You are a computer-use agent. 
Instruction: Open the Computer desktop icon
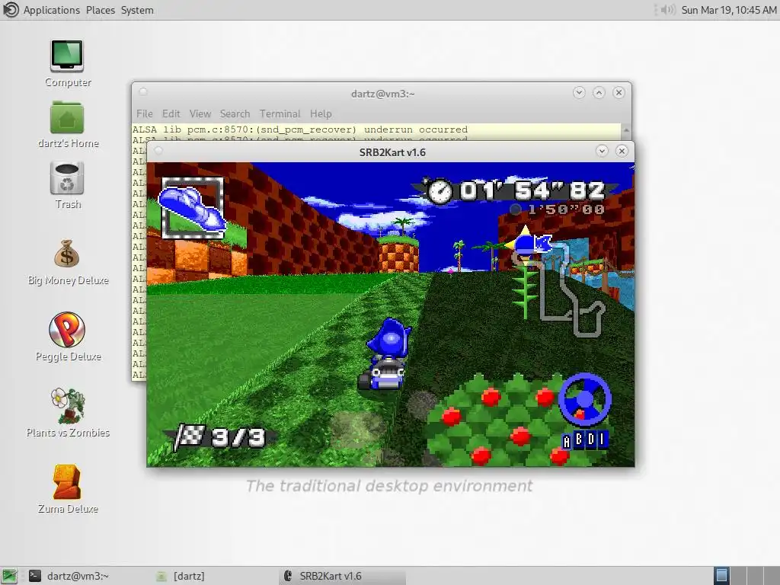click(67, 56)
